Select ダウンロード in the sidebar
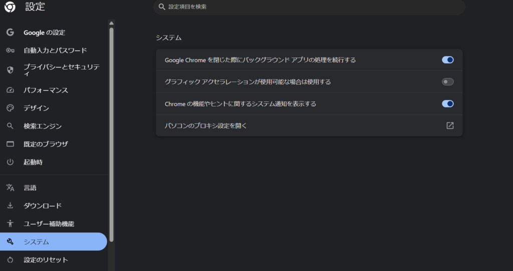The width and height of the screenshot is (513, 271). click(54, 205)
